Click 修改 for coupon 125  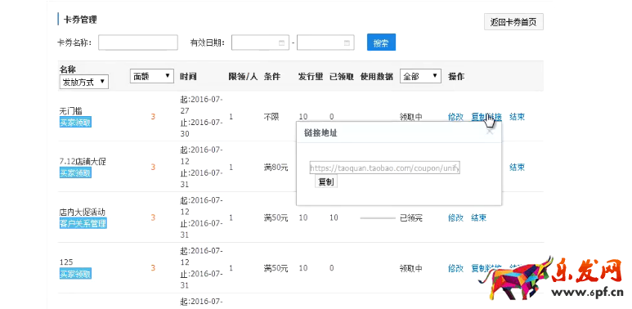pos(455,268)
